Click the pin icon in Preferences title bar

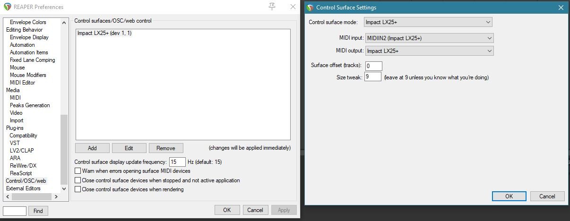272,7
